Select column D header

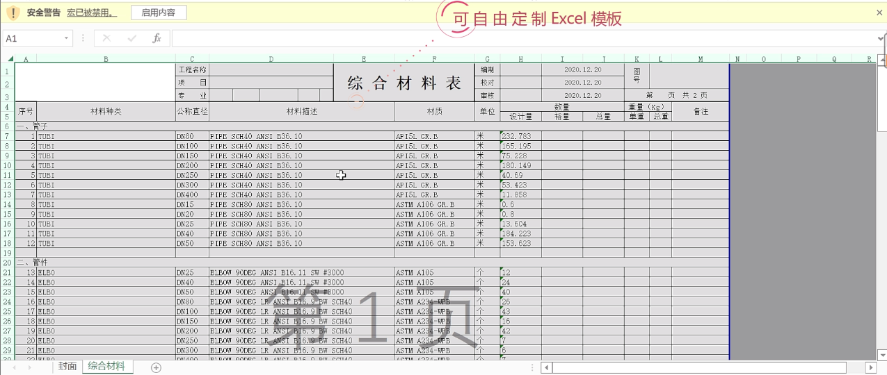tap(271, 59)
